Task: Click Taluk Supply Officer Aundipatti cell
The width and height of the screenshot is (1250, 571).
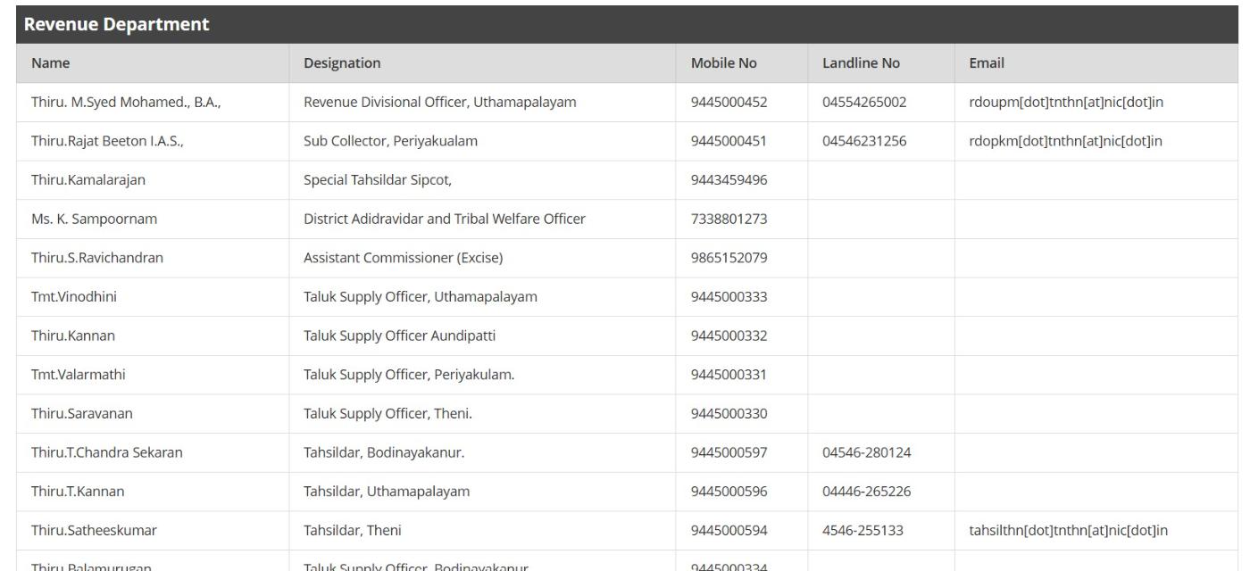Action: click(x=399, y=336)
